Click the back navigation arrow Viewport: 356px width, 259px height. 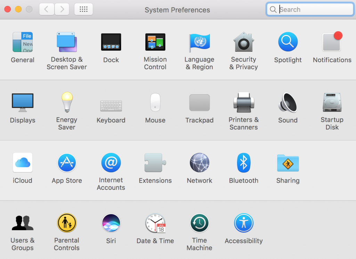(47, 9)
